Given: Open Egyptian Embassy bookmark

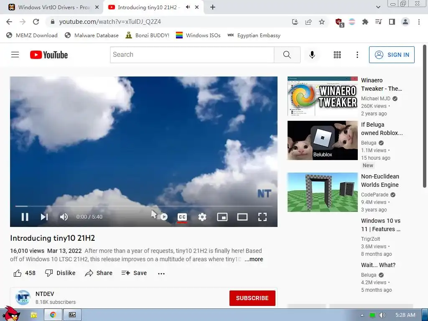Looking at the screenshot, I should coord(254,35).
